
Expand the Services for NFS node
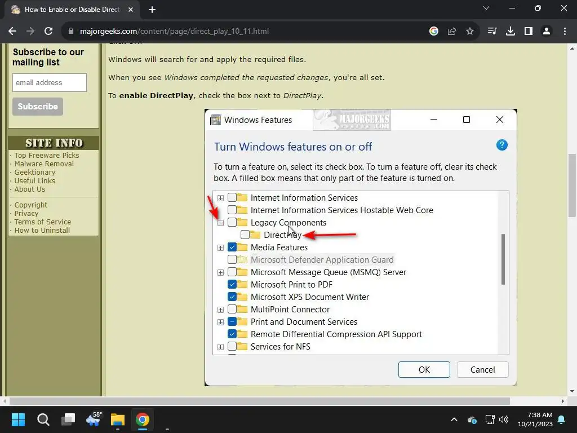tap(220, 347)
